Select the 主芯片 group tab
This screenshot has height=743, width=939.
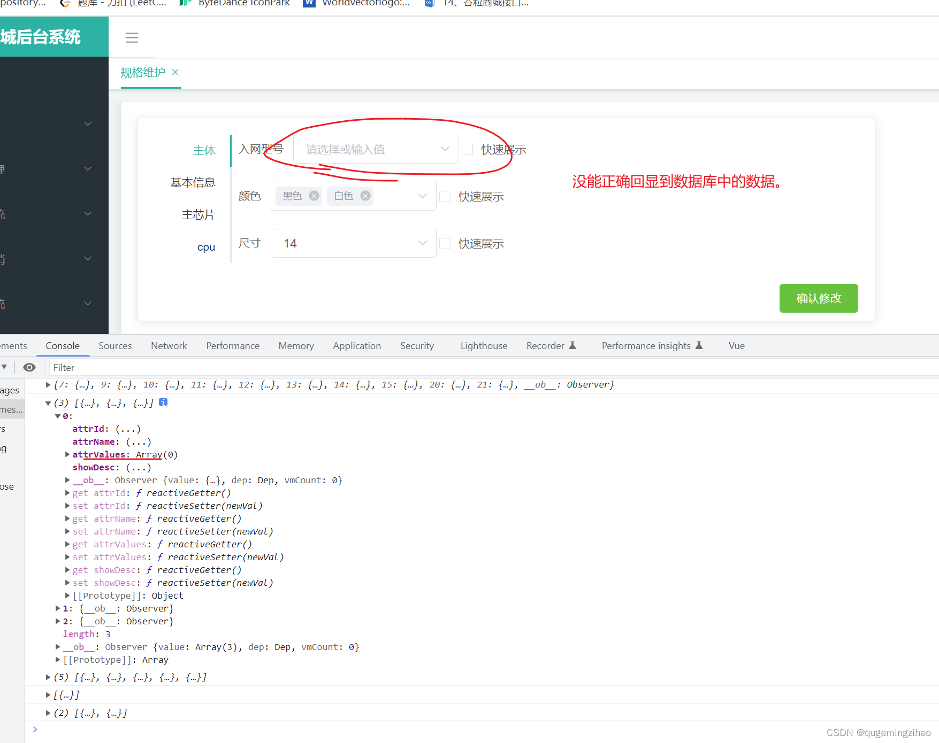198,215
